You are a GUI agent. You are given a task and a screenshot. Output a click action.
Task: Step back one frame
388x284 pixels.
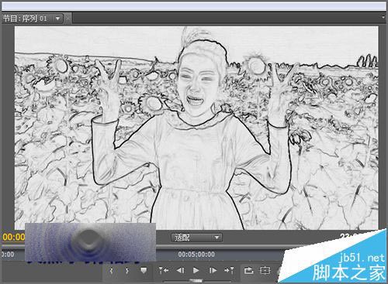[180, 270]
